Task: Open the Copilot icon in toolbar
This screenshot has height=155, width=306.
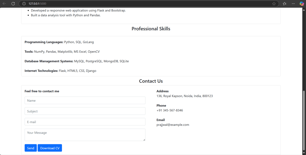Action: 302,4
